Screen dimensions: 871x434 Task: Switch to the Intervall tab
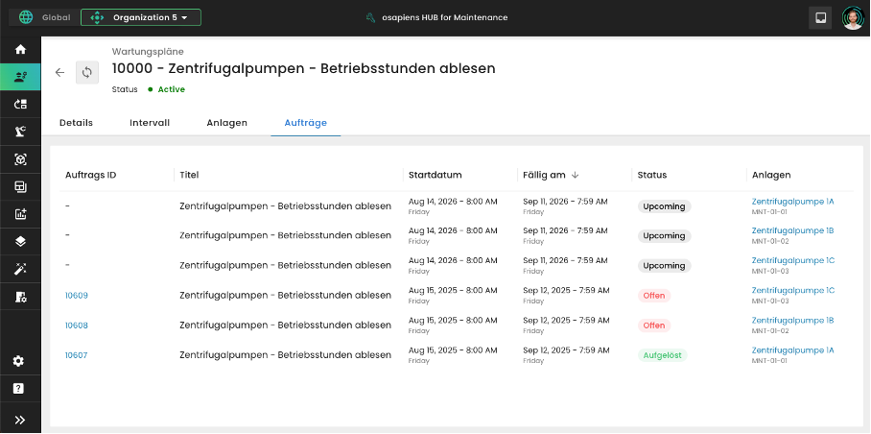tap(150, 123)
